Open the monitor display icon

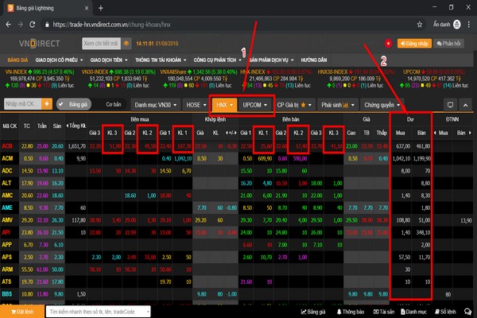(450, 105)
